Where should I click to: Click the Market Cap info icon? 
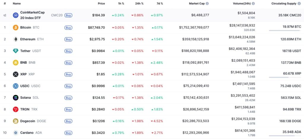[207, 4]
